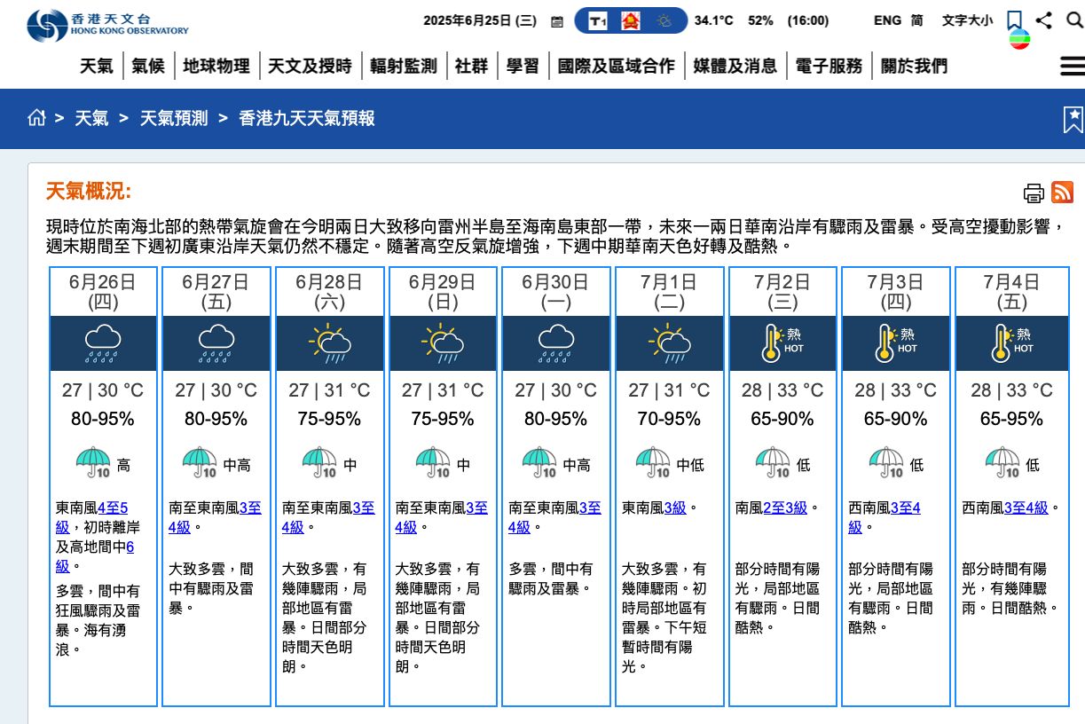Open the 文字大小 text size options
This screenshot has width=1085, height=724.
point(967,20)
